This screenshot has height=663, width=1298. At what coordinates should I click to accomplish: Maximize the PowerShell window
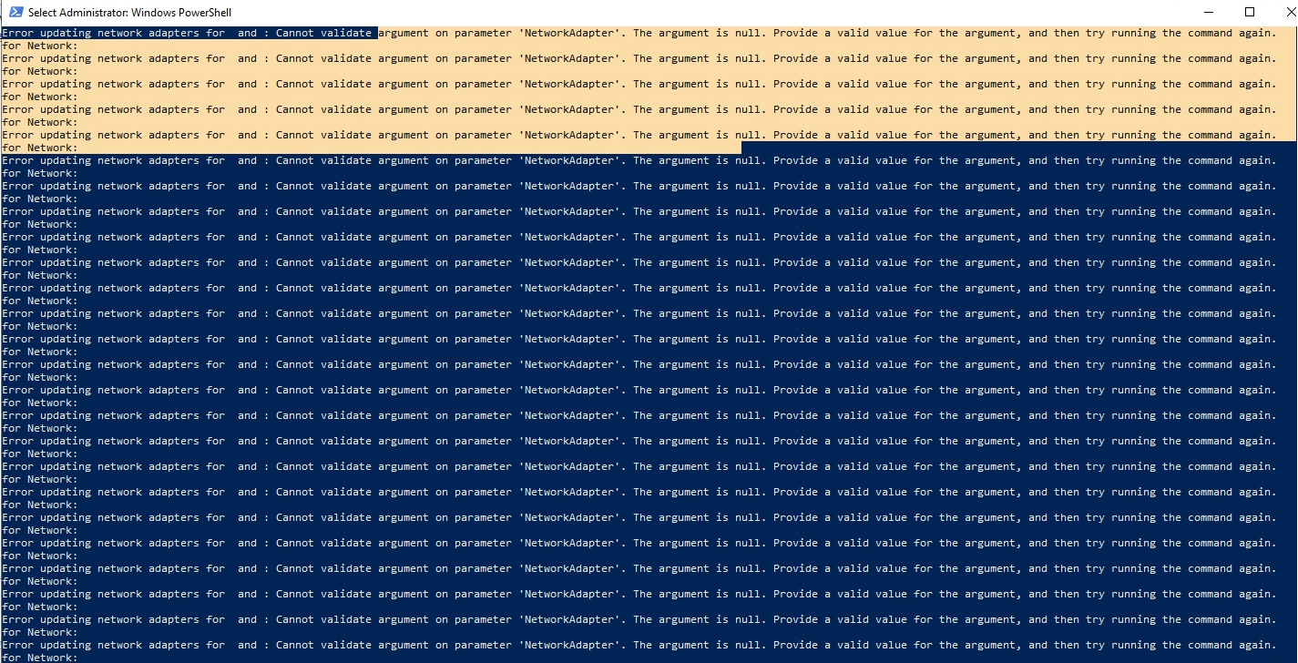(1250, 12)
